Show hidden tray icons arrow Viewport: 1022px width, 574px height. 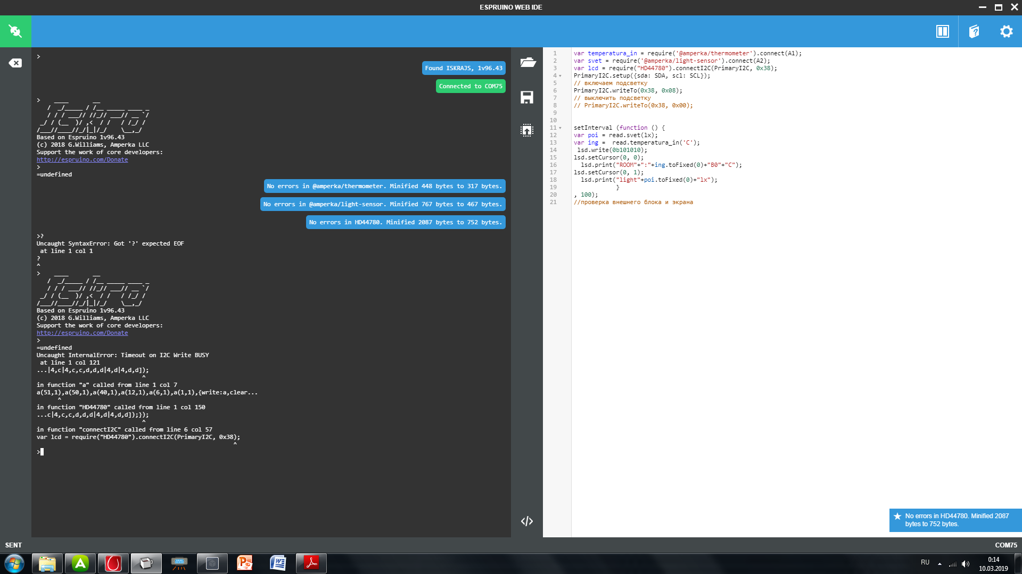[x=939, y=564]
